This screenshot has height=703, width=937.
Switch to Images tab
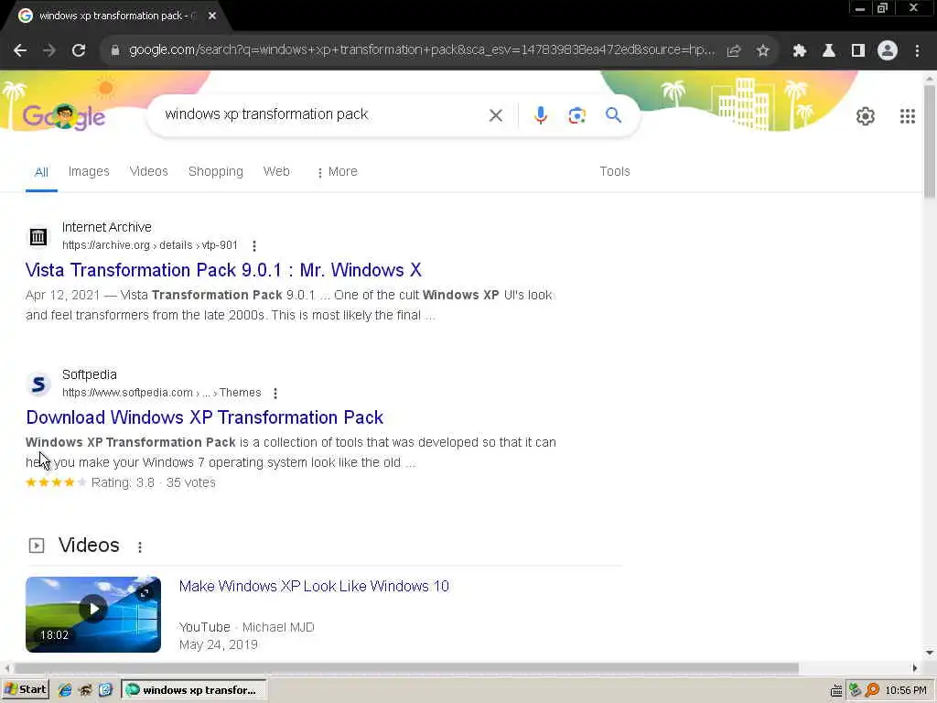pyautogui.click(x=89, y=171)
